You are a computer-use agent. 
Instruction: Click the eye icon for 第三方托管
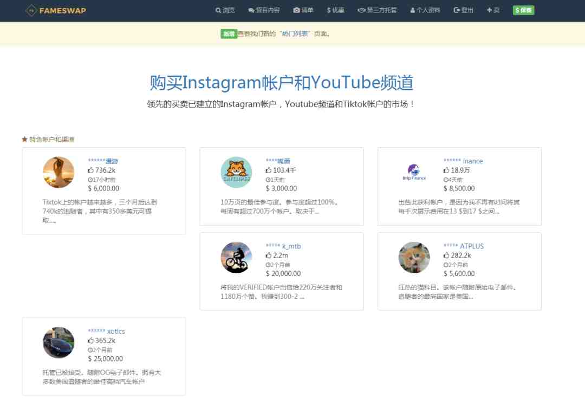(361, 10)
